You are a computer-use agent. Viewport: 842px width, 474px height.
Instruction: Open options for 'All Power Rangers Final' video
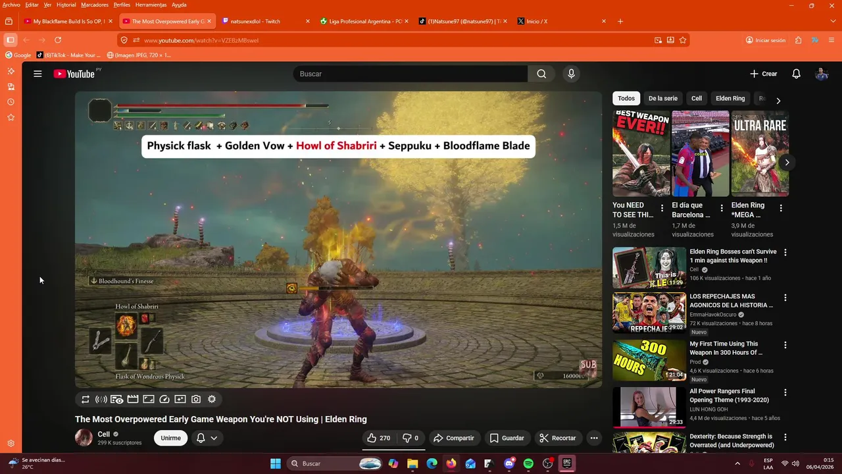tap(785, 392)
